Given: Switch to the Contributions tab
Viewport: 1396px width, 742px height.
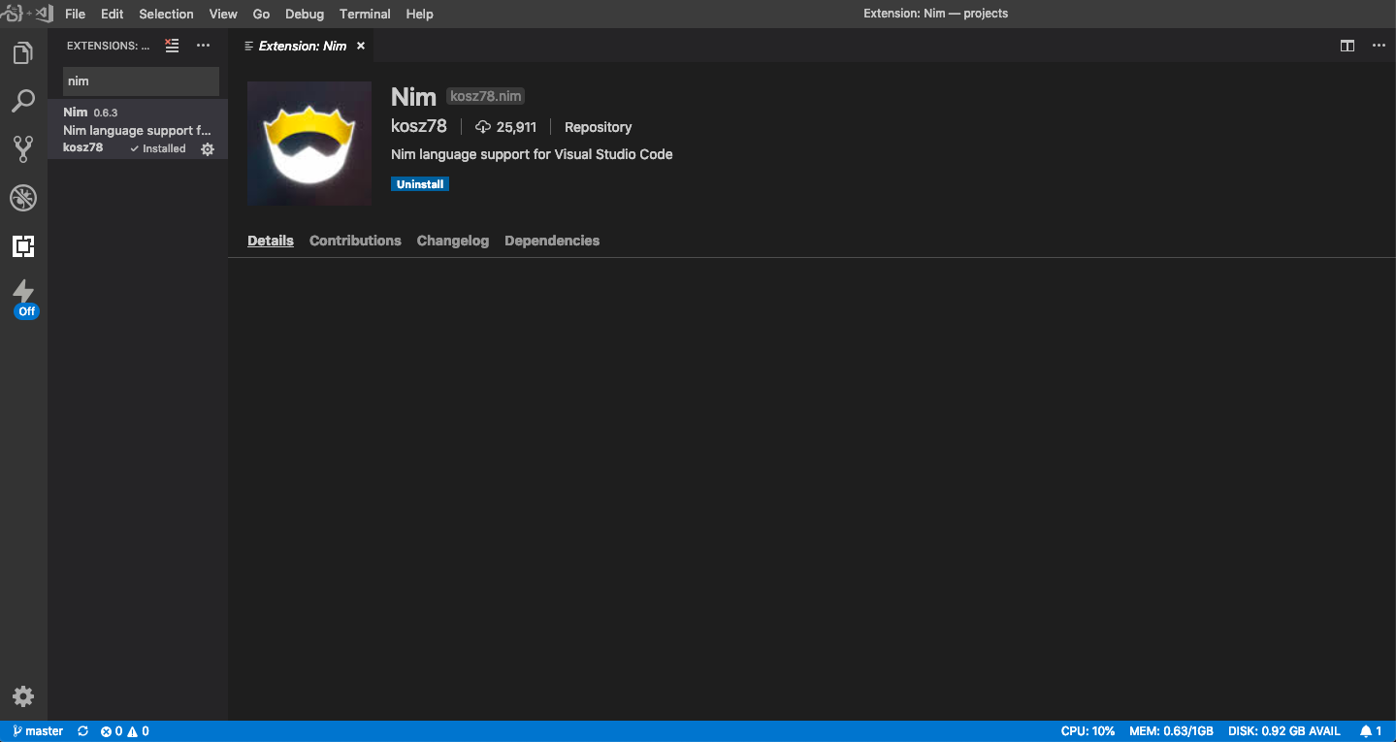Looking at the screenshot, I should 355,241.
